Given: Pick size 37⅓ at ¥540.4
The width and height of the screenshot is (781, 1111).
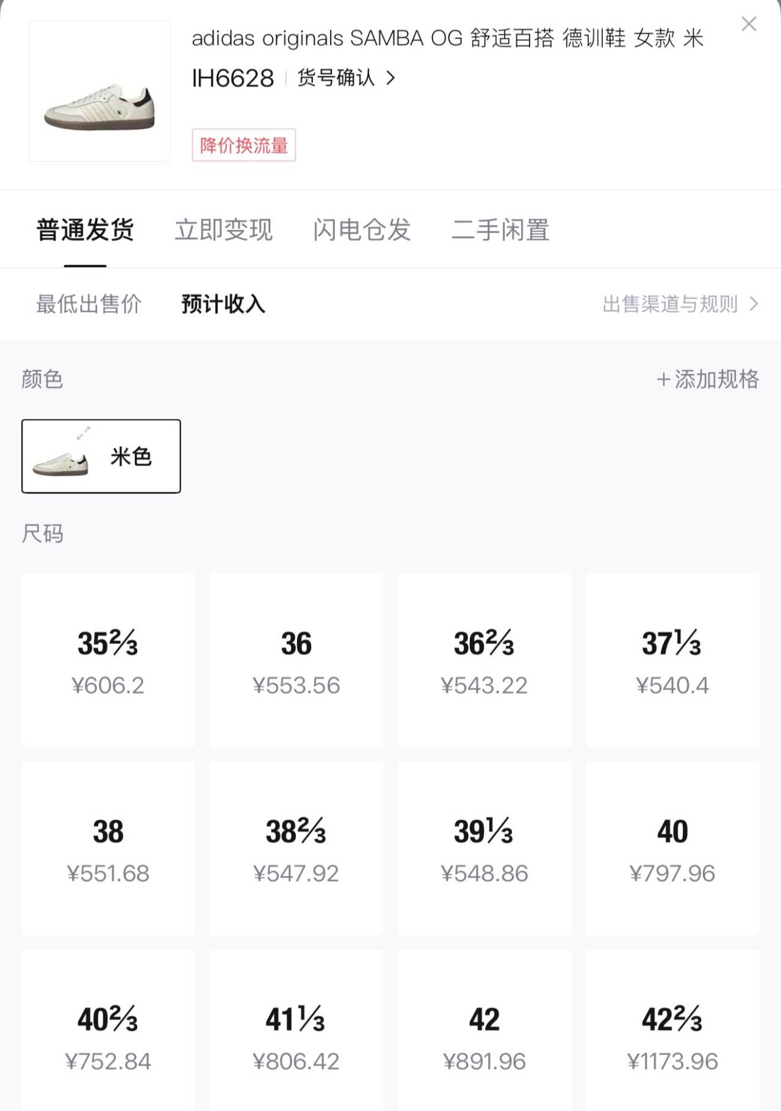Looking at the screenshot, I should click(672, 660).
